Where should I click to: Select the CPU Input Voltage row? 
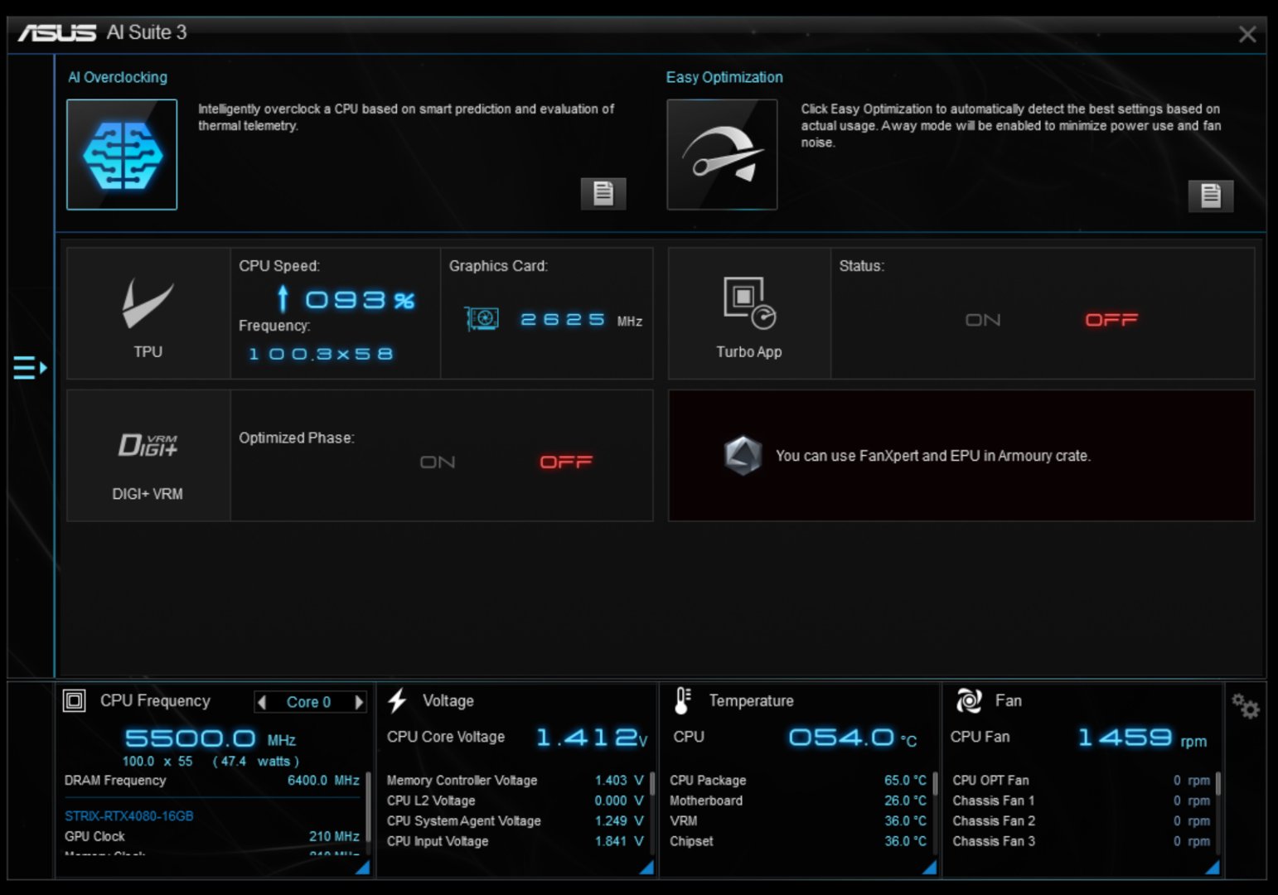(x=516, y=841)
